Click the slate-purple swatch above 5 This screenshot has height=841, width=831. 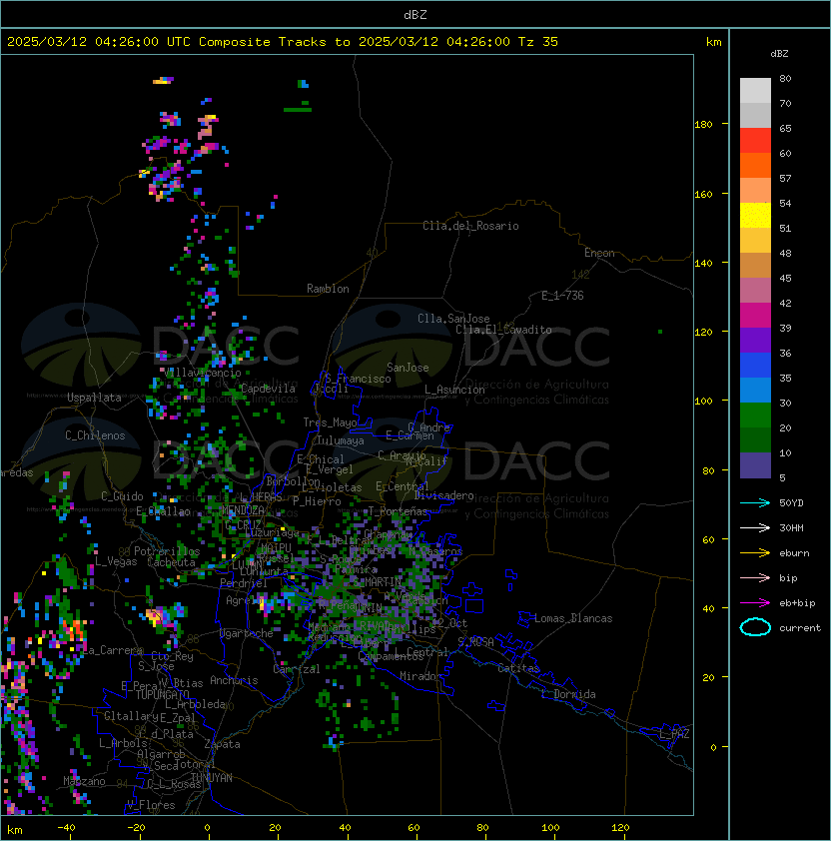point(755,465)
